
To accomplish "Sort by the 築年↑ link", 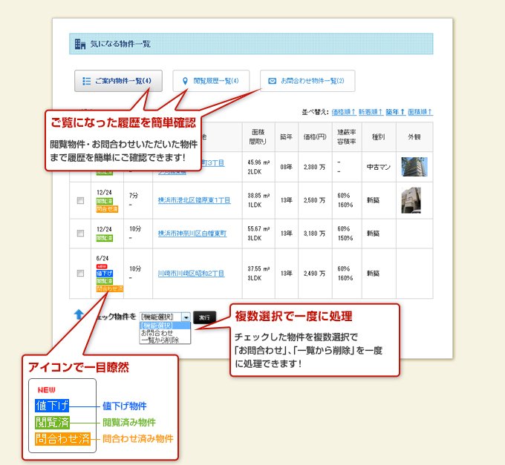I will [x=395, y=112].
